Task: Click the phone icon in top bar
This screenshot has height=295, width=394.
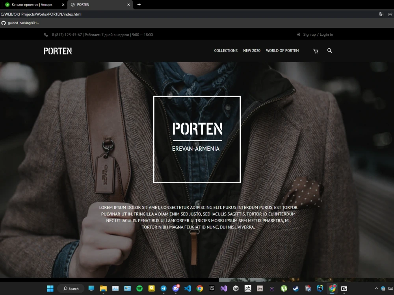Action: [x=46, y=35]
